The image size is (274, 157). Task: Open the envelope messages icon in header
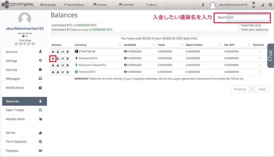coord(254,3)
